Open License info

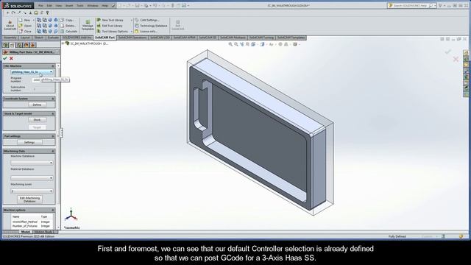pyautogui.click(x=146, y=31)
